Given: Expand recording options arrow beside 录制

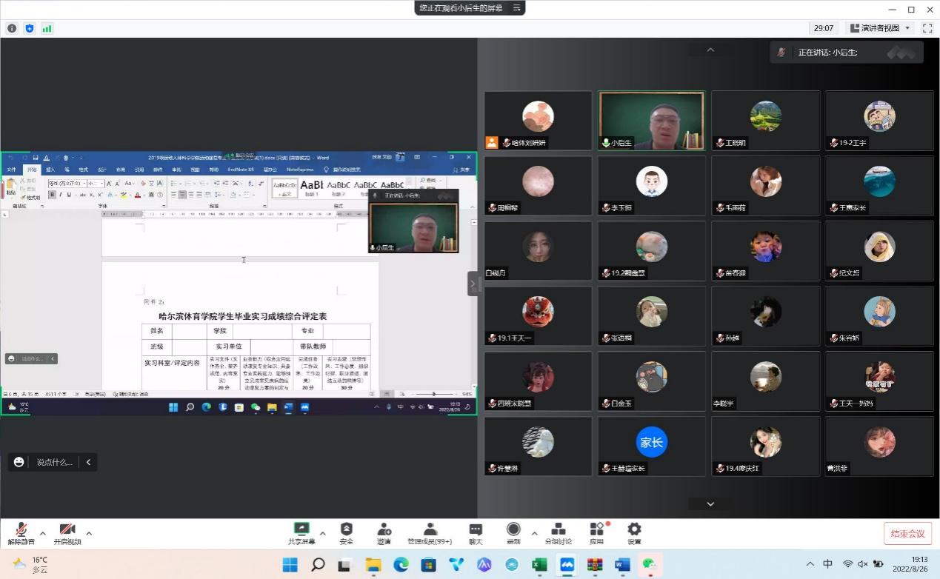Looking at the screenshot, I should [534, 533].
